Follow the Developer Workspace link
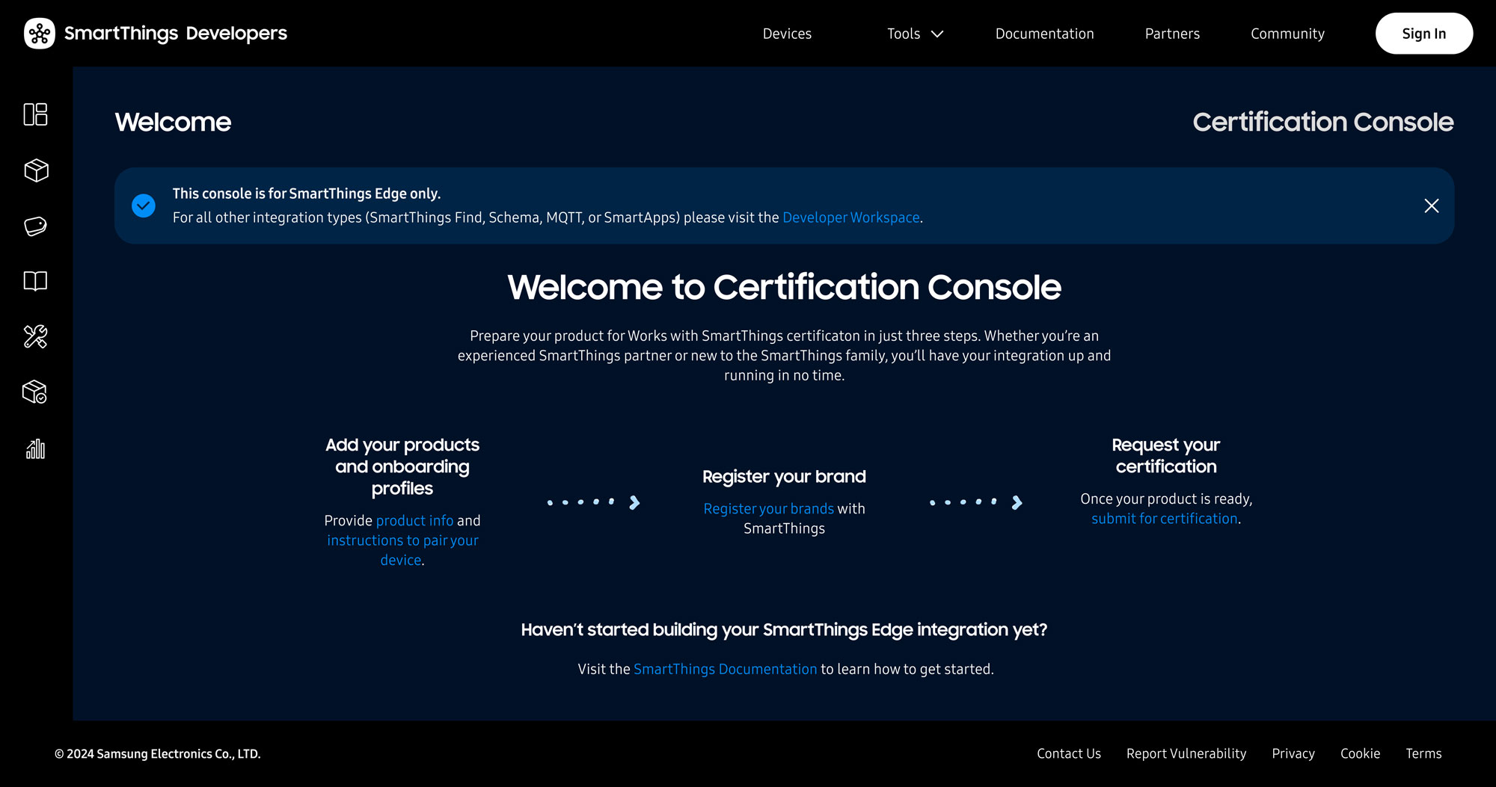1496x787 pixels. pos(851,217)
